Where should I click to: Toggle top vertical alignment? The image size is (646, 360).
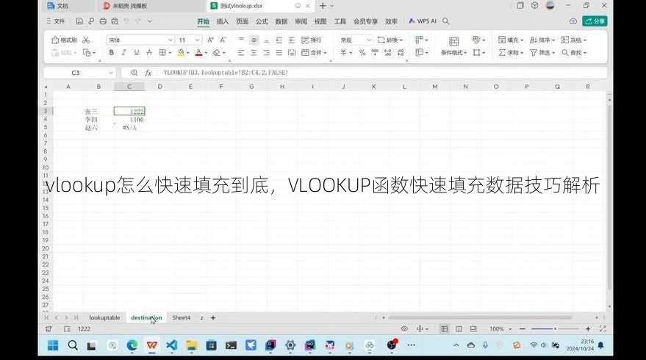[x=242, y=40]
